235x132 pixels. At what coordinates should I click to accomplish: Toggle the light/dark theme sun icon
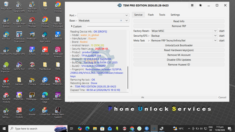tap(200, 5)
